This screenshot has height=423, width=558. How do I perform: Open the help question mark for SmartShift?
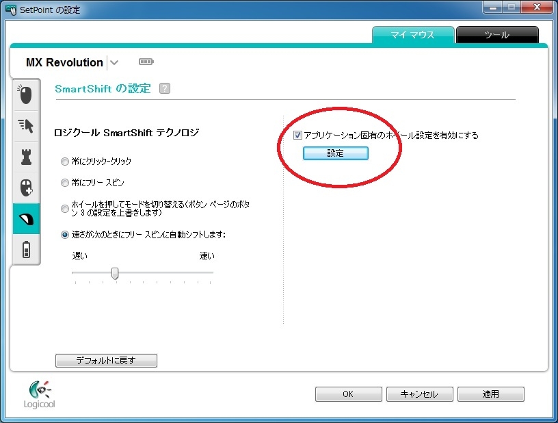(164, 88)
